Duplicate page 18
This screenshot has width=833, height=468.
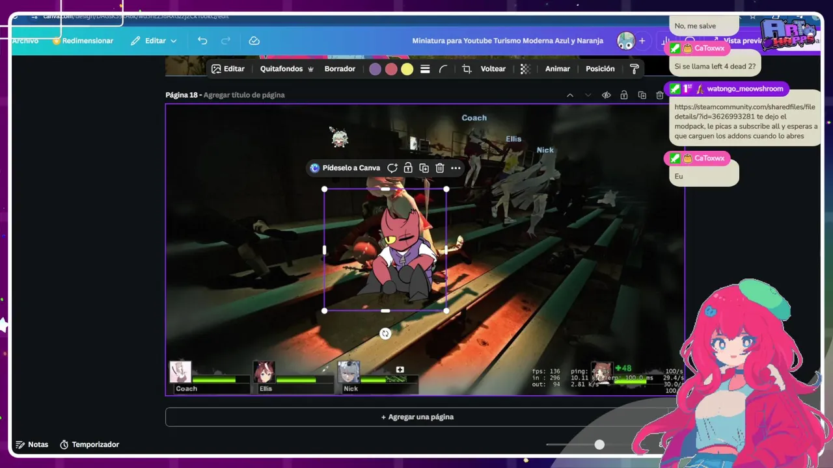(642, 95)
